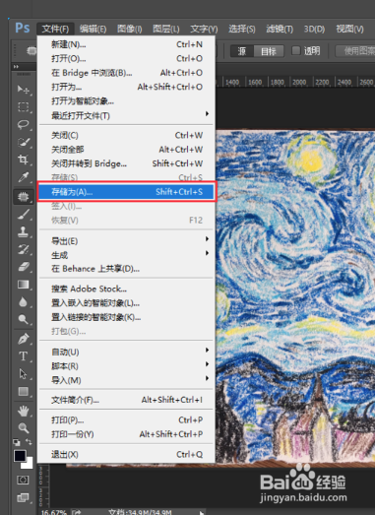The image size is (375, 515).
Task: Swap foreground and background colors
Action: pos(29,442)
